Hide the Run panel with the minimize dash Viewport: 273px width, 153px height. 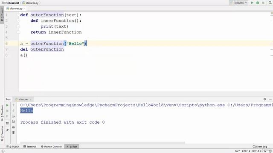(270, 99)
